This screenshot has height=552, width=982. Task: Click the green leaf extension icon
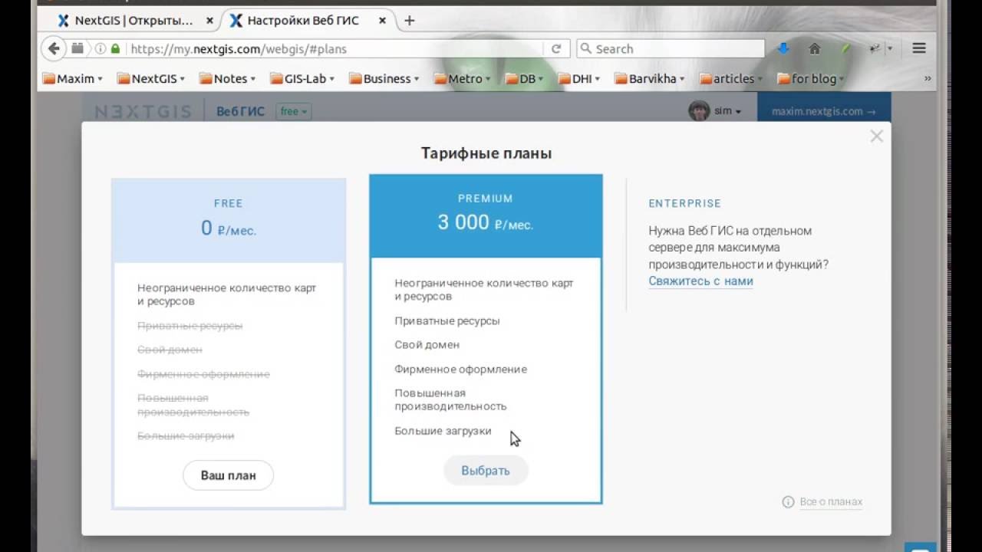point(845,48)
